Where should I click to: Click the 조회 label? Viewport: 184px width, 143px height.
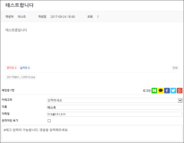(90, 17)
